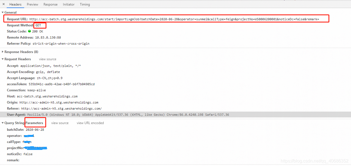The width and height of the screenshot is (351, 166).
Task: Select the 200 OK status text
Action: pos(38,31)
